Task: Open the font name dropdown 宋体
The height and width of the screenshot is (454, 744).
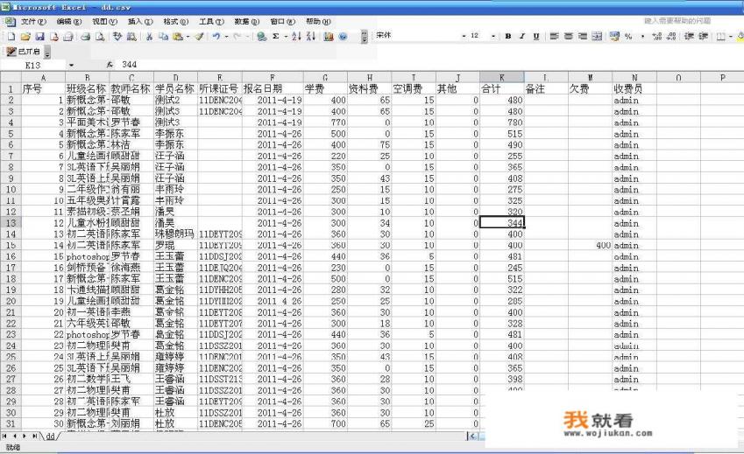Action: click(464, 36)
